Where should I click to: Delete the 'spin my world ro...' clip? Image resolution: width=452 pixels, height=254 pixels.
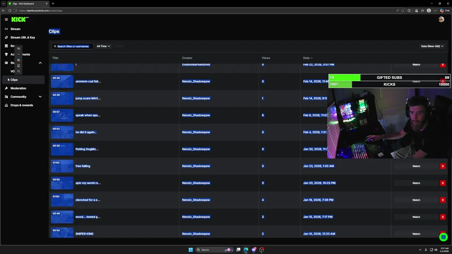(x=443, y=183)
